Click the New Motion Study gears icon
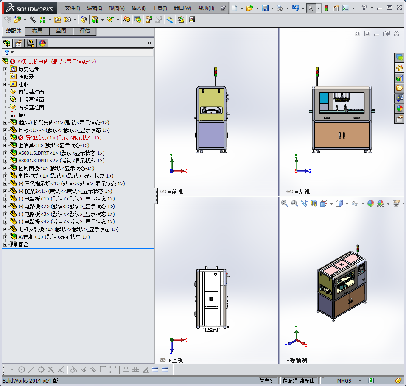The height and width of the screenshot is (386, 406). tap(126, 19)
